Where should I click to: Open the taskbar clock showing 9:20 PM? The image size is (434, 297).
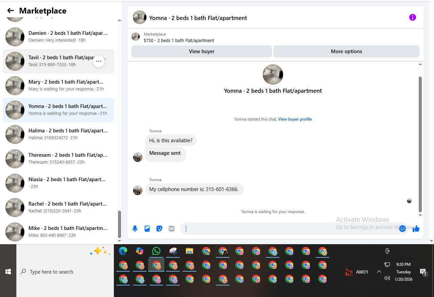[x=403, y=272]
